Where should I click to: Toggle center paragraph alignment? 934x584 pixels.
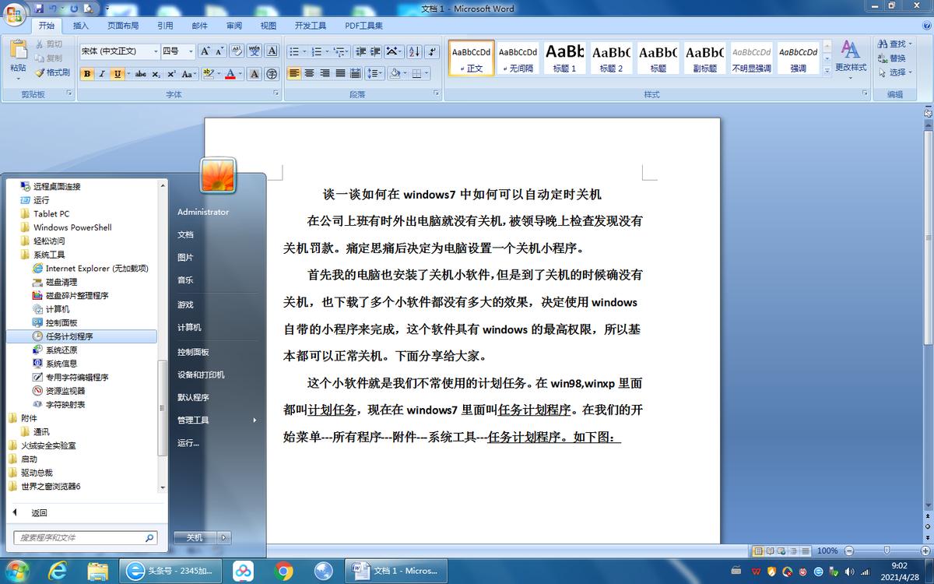click(310, 73)
